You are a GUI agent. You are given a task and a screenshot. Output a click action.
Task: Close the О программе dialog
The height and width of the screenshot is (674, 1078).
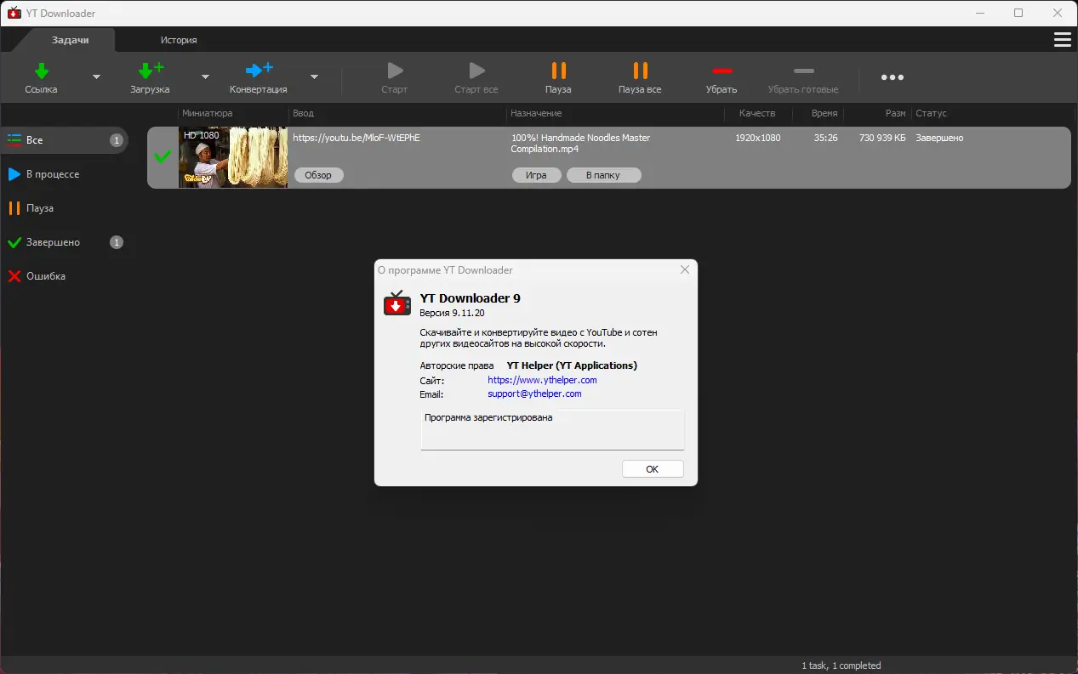coord(685,269)
